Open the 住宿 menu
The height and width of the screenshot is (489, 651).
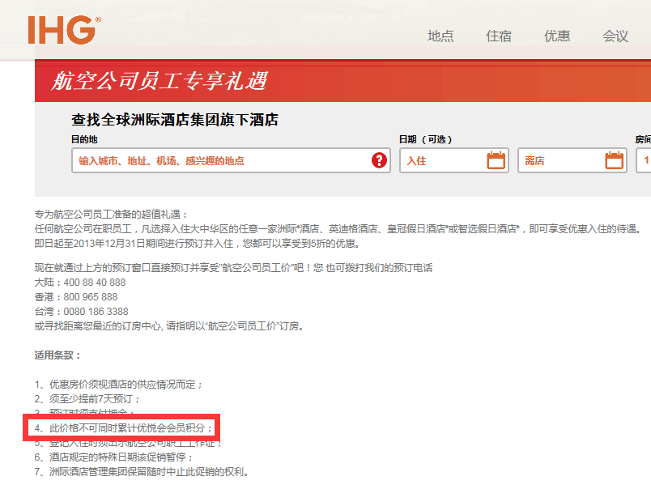click(499, 36)
